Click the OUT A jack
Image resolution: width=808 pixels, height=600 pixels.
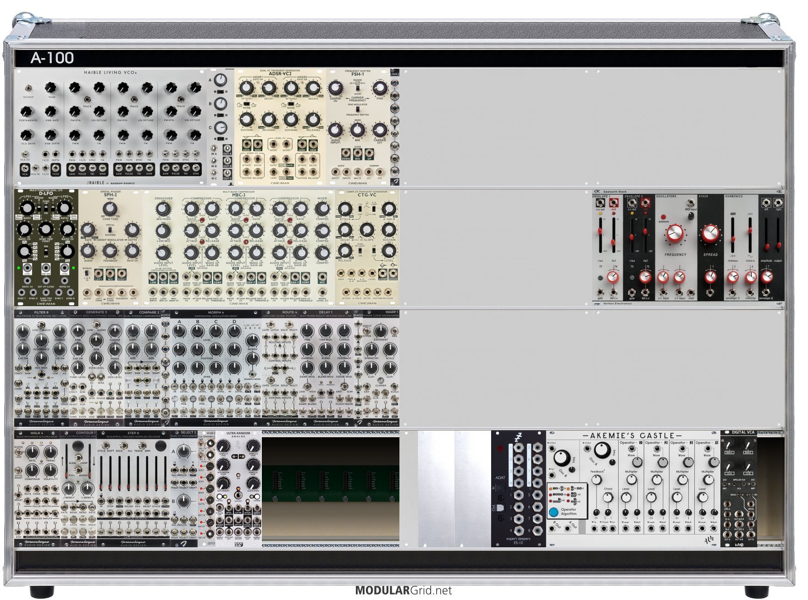coord(227,149)
